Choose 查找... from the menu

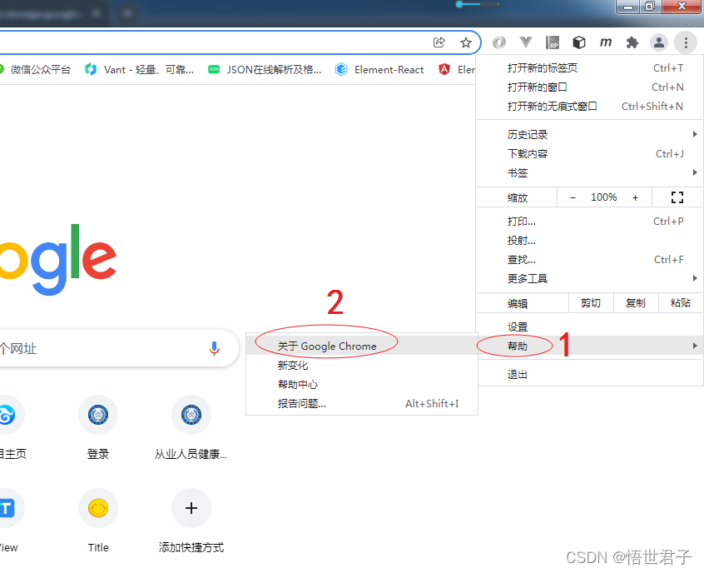[x=589, y=259]
